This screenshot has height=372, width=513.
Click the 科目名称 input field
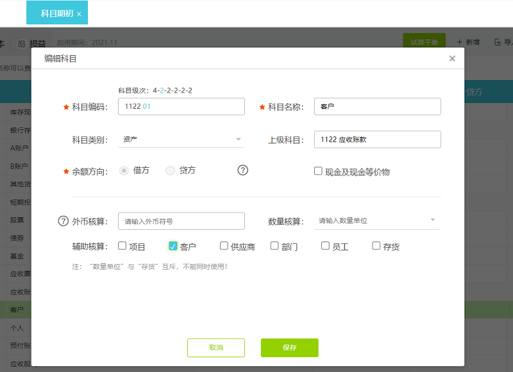tap(377, 106)
